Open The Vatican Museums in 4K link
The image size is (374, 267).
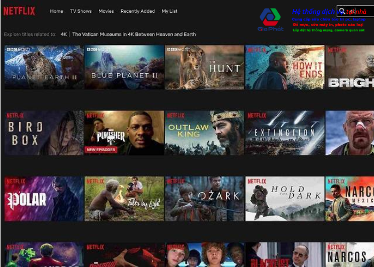134,34
